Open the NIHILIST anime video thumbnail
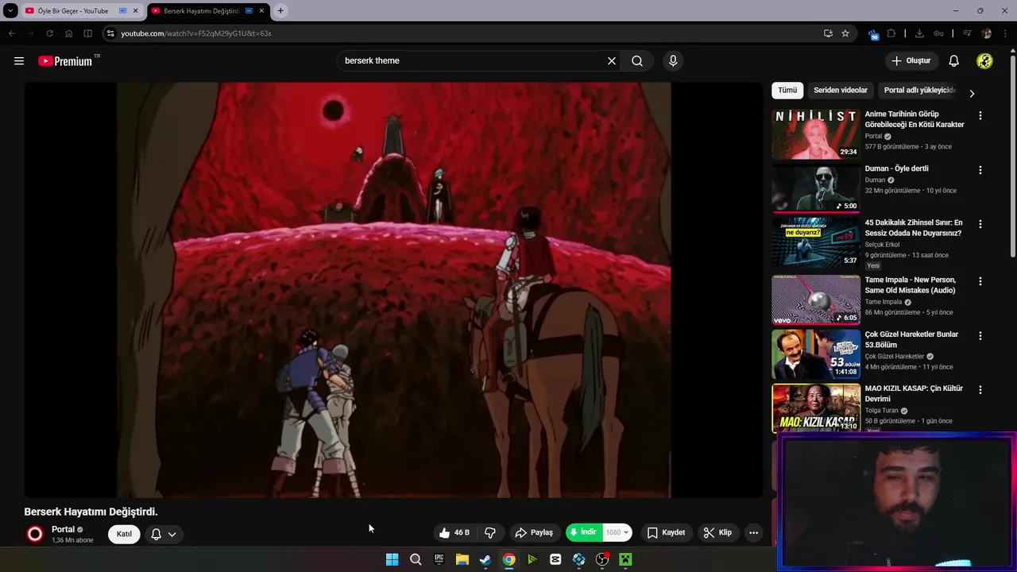Image resolution: width=1017 pixels, height=572 pixels. tap(816, 134)
